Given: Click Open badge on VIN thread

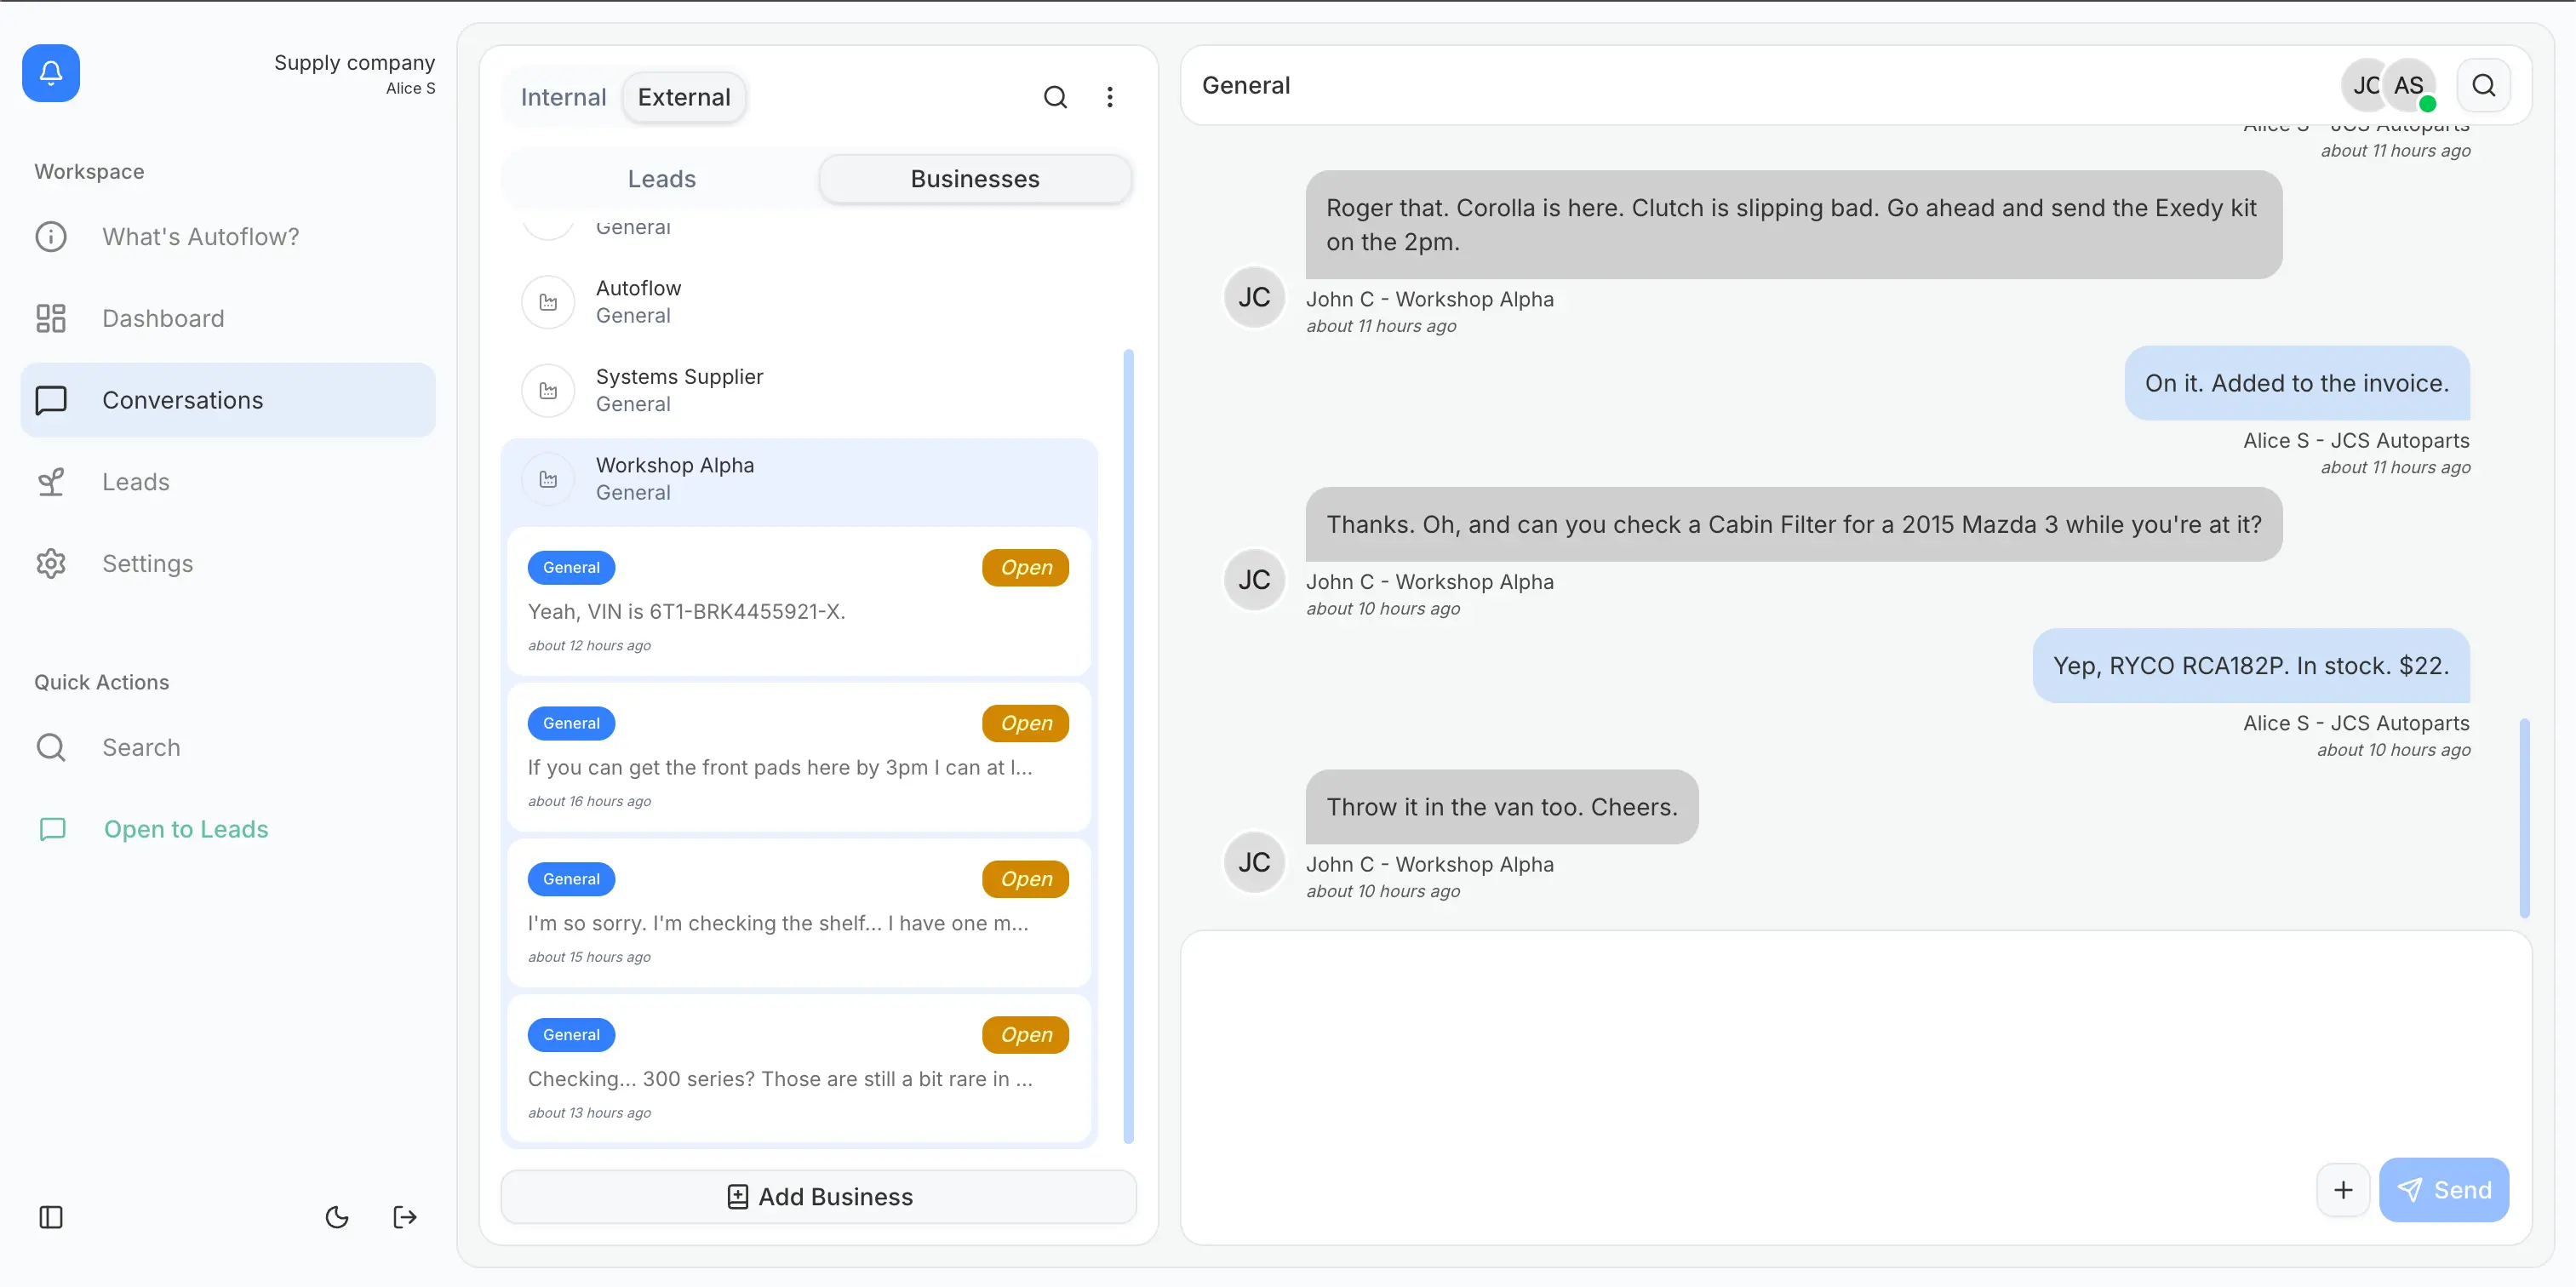Looking at the screenshot, I should point(1026,568).
